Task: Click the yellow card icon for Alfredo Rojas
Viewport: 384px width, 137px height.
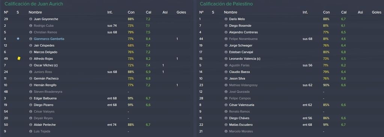Action: click(x=19, y=58)
